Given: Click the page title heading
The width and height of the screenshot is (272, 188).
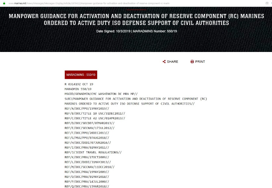Looking at the screenshot, I should 136,20.
